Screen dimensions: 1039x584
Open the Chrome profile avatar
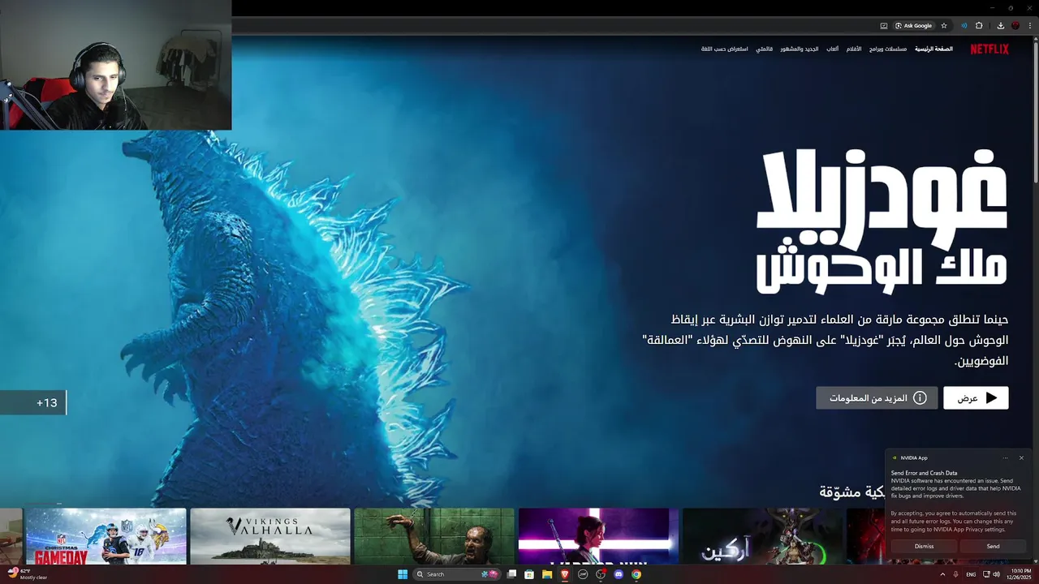coord(1015,26)
